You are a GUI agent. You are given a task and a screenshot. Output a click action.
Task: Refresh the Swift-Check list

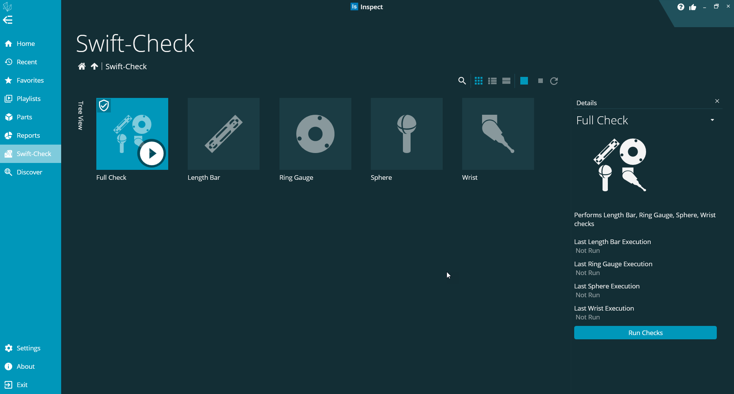tap(554, 81)
